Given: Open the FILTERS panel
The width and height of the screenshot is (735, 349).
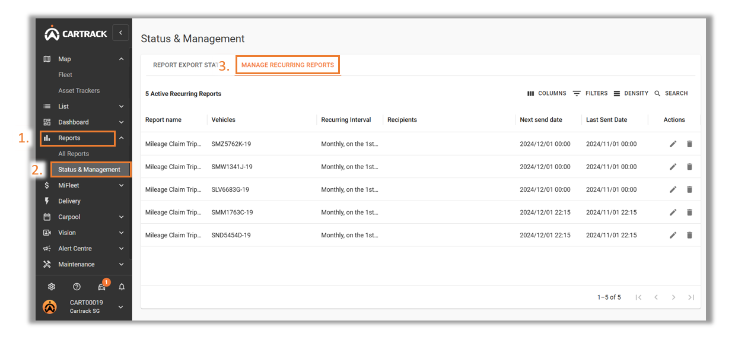Looking at the screenshot, I should (590, 94).
